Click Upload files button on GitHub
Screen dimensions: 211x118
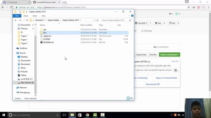[x=141, y=55]
